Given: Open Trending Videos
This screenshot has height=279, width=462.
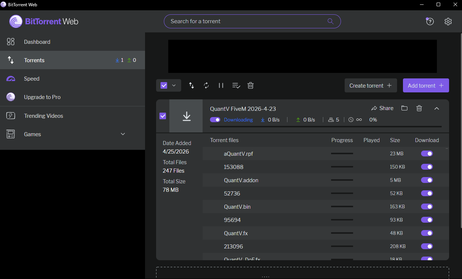Looking at the screenshot, I should (x=72, y=116).
